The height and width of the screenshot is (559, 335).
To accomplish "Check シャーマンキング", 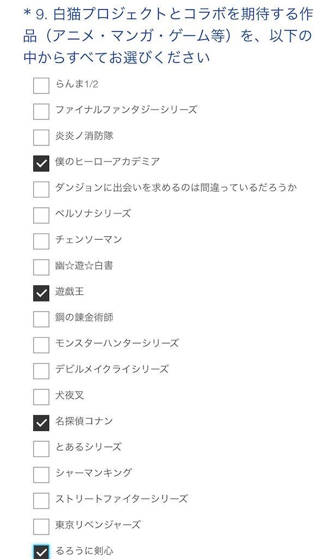I will coord(40,473).
